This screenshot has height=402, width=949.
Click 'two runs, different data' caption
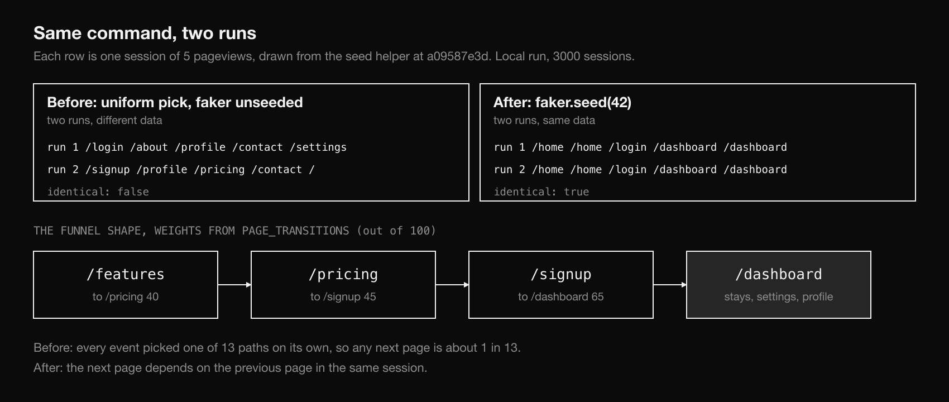pos(104,120)
